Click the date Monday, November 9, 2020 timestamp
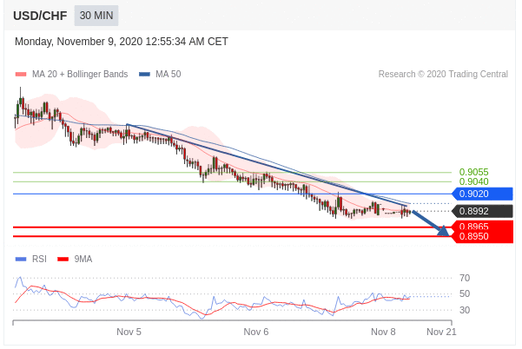522x349 pixels. click(x=122, y=42)
